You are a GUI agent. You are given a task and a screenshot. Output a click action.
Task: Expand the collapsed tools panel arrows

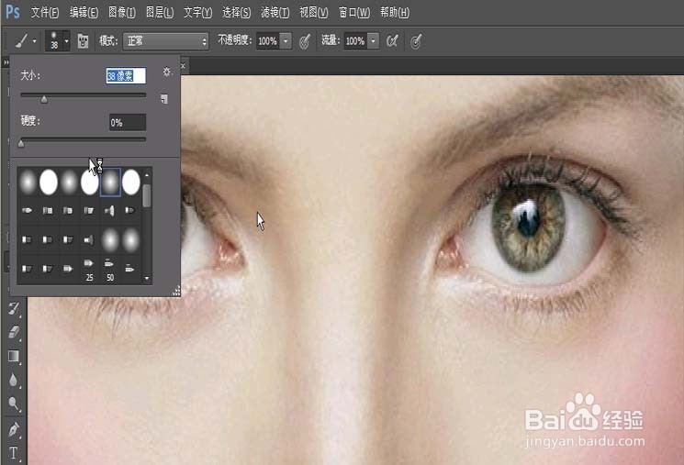coord(6,62)
